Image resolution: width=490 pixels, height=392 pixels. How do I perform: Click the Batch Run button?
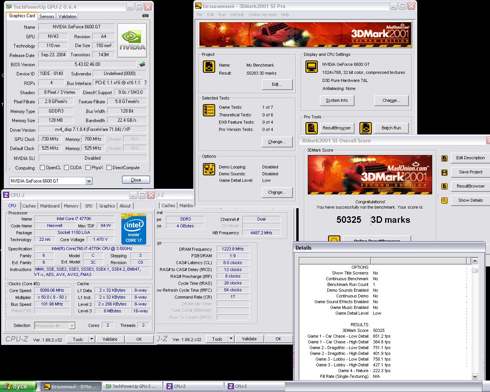pyautogui.click(x=391, y=128)
